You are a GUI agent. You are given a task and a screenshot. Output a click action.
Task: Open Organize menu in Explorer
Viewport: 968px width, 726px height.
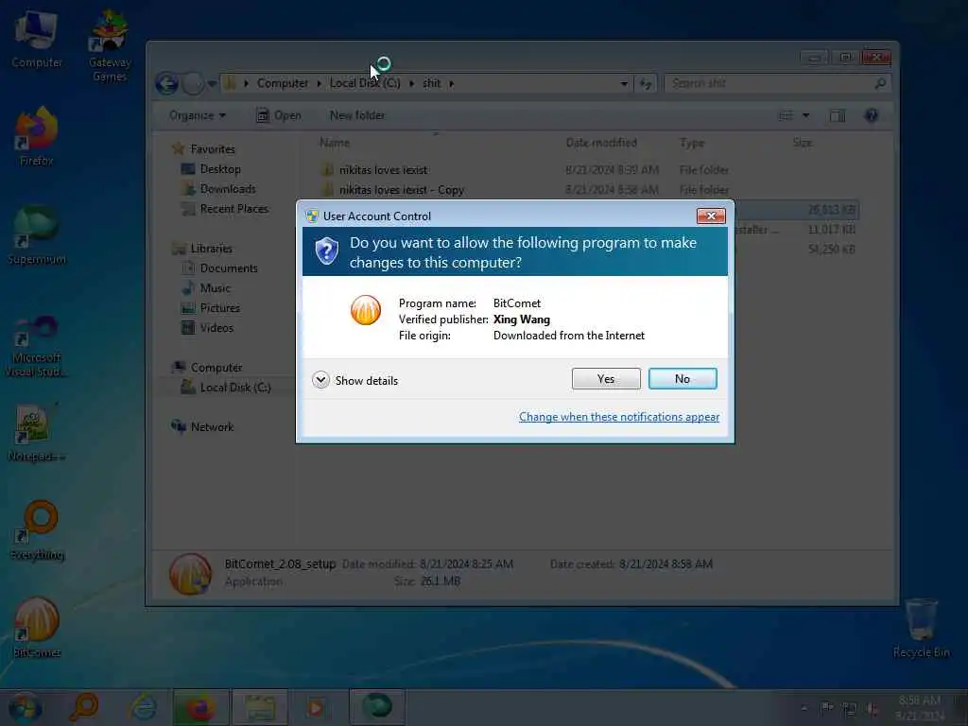[x=198, y=115]
